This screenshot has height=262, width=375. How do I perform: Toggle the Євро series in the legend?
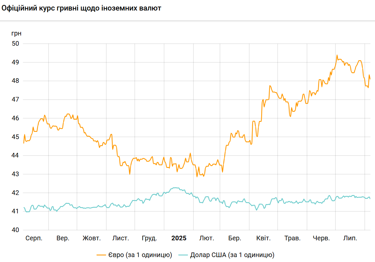pyautogui.click(x=140, y=255)
